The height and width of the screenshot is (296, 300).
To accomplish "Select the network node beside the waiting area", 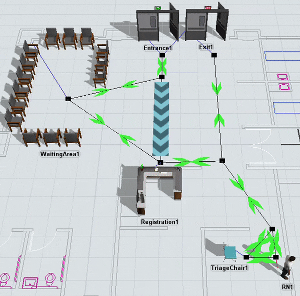I will point(68,99).
